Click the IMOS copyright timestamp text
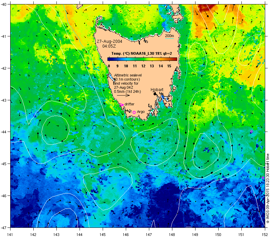The width and height of the screenshot is (272, 238). point(268,188)
